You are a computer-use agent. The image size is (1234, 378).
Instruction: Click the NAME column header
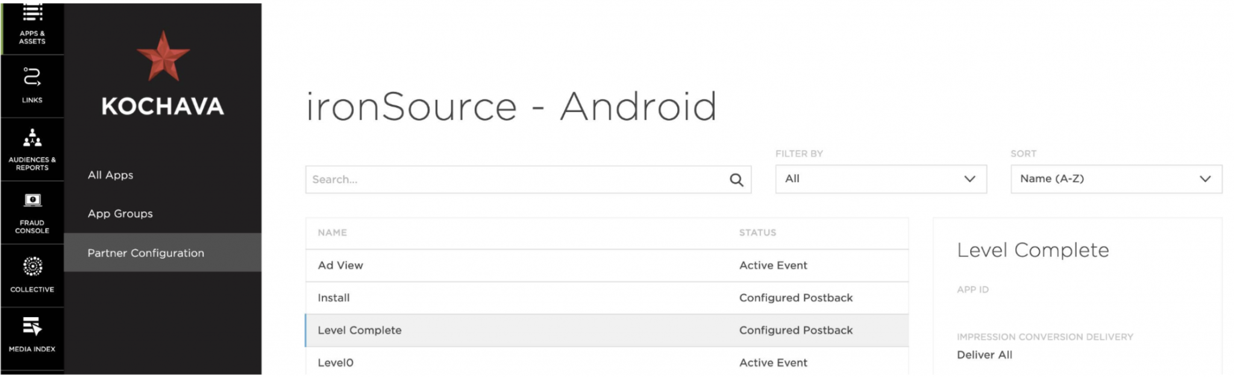point(332,232)
